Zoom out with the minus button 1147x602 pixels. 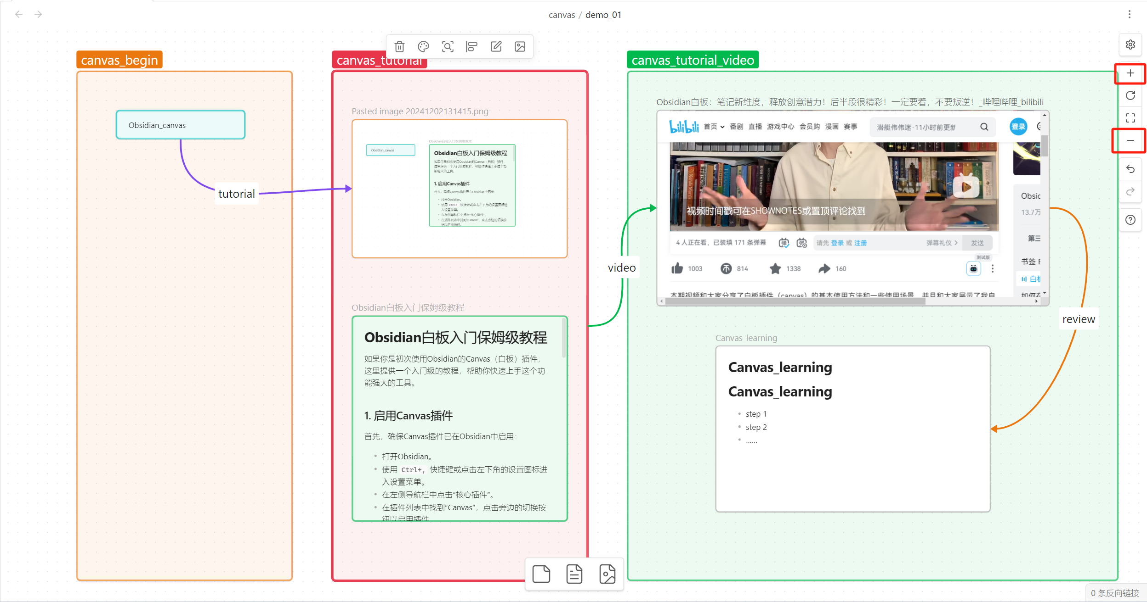pos(1130,140)
